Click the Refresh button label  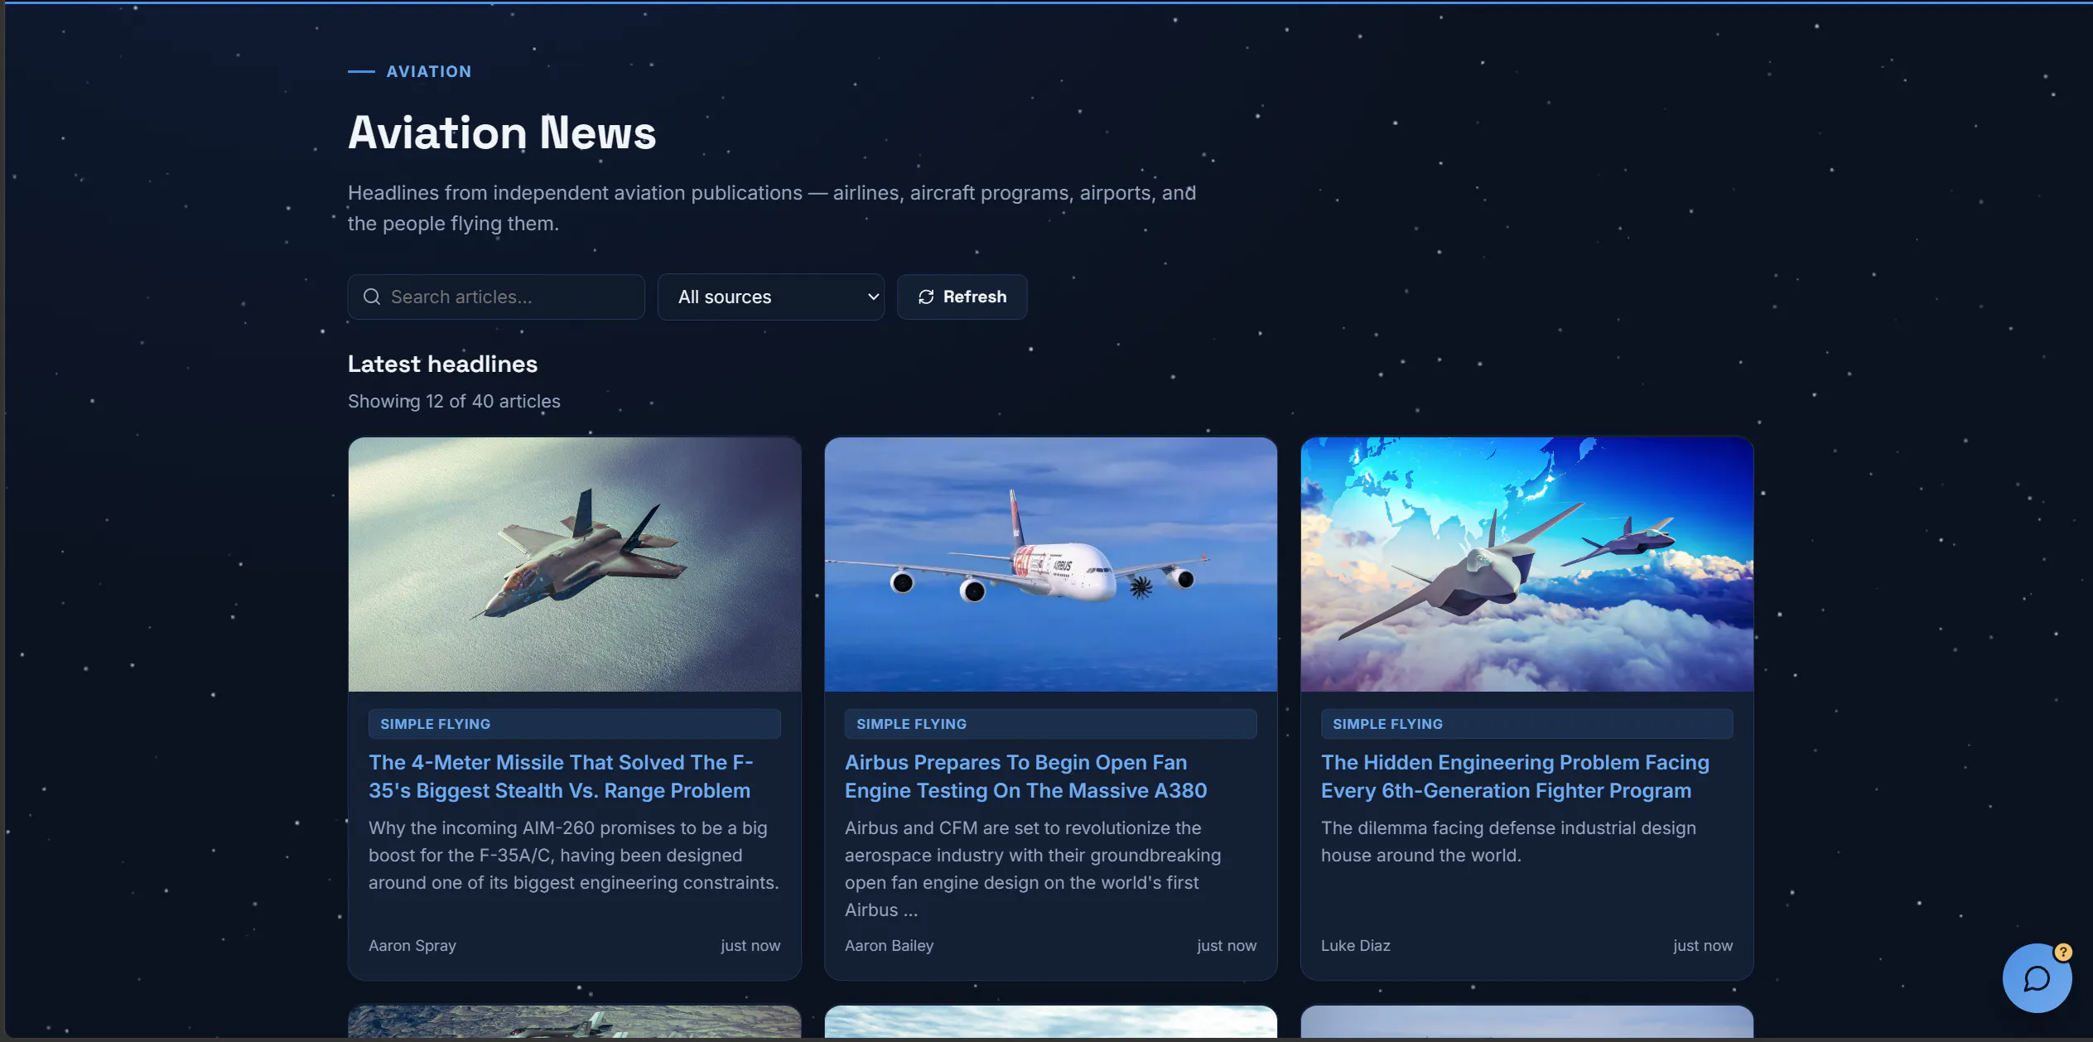pos(975,297)
